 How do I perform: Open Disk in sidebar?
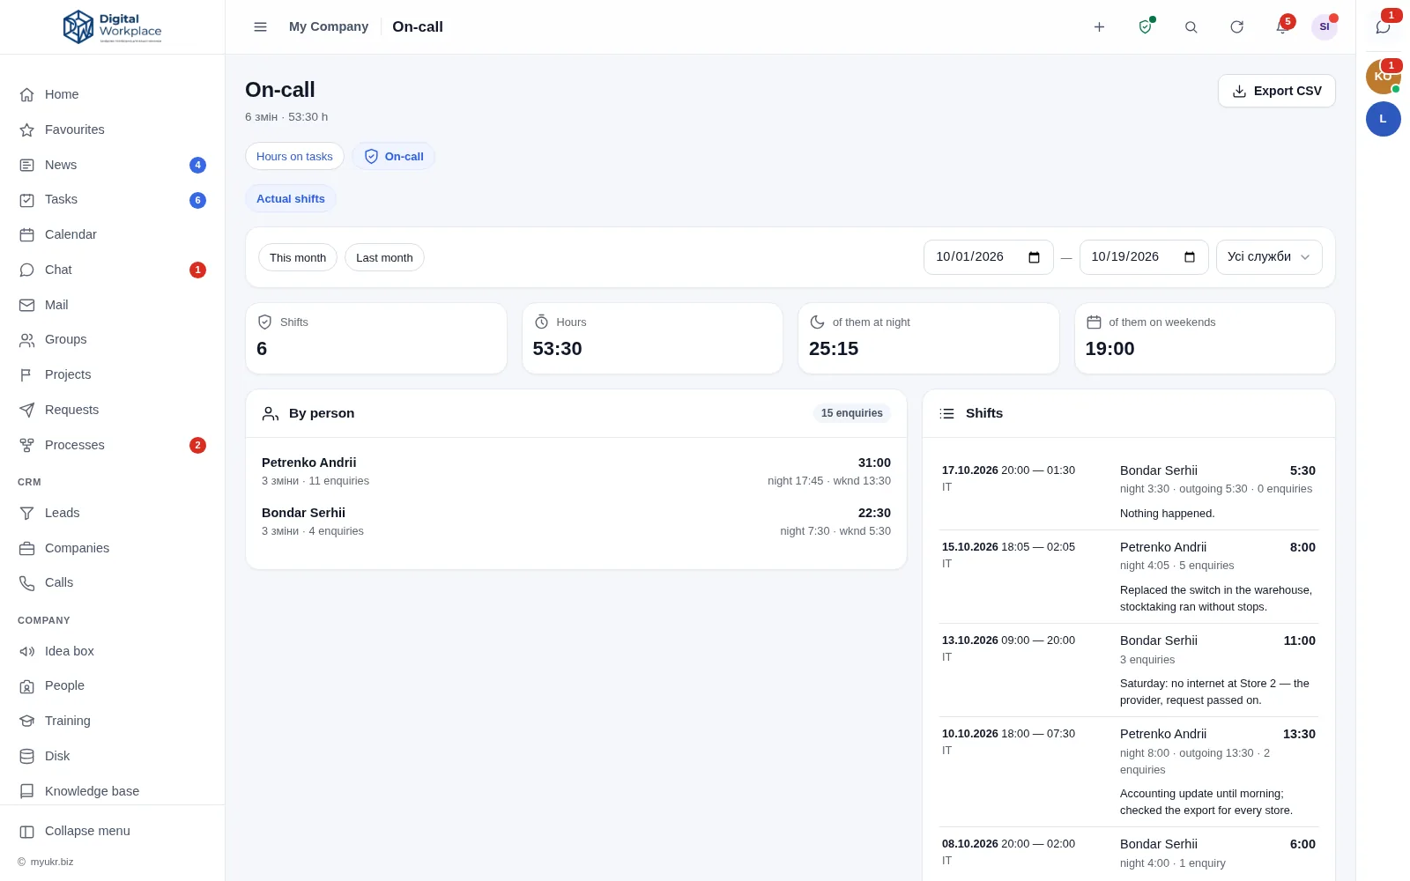point(113,756)
